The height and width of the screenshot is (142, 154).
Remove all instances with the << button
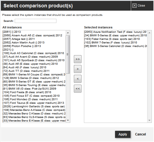pos(78,88)
